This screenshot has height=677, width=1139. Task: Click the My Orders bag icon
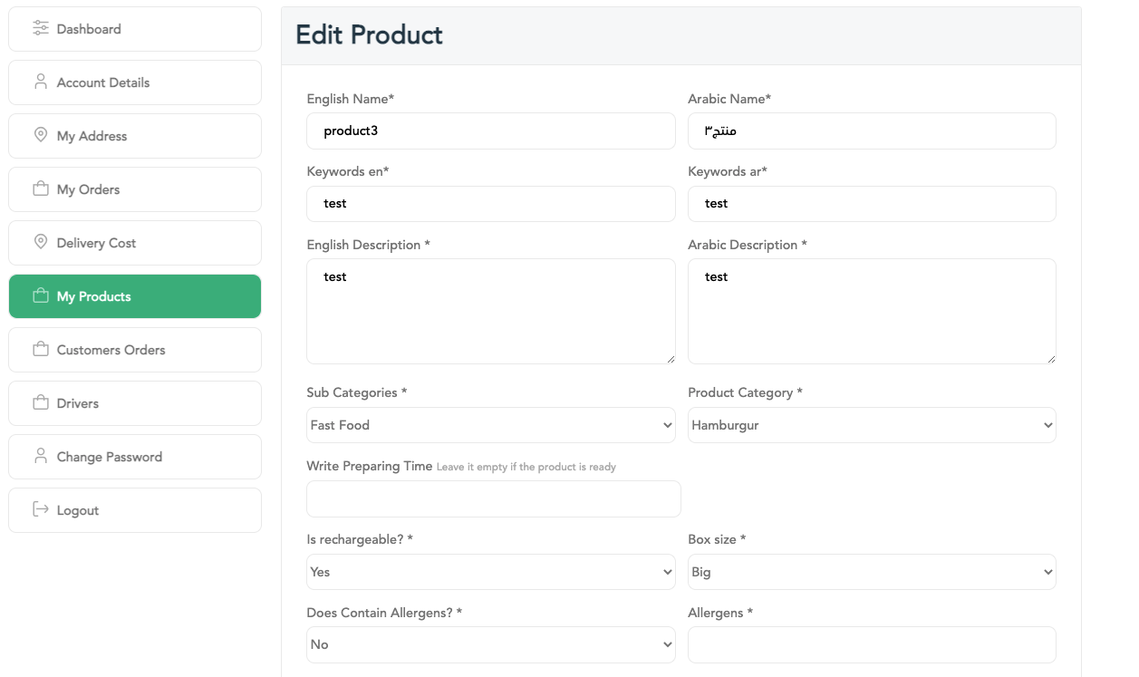pos(40,189)
